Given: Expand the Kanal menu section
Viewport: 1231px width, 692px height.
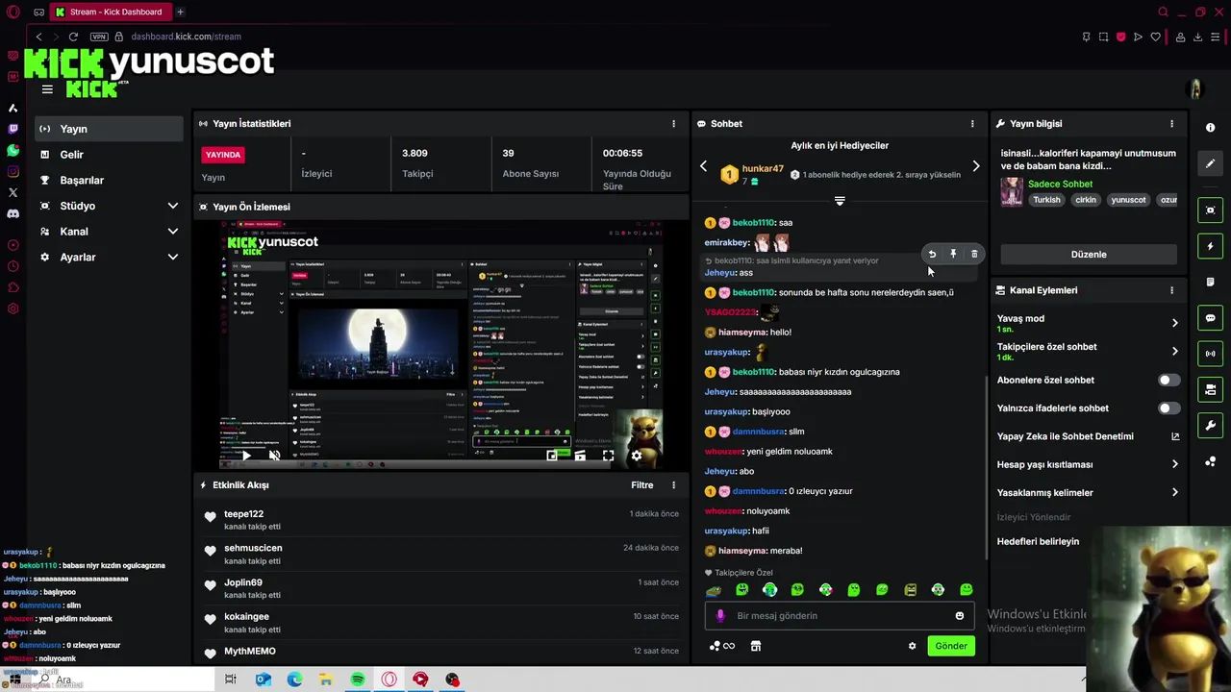Looking at the screenshot, I should click(x=173, y=232).
